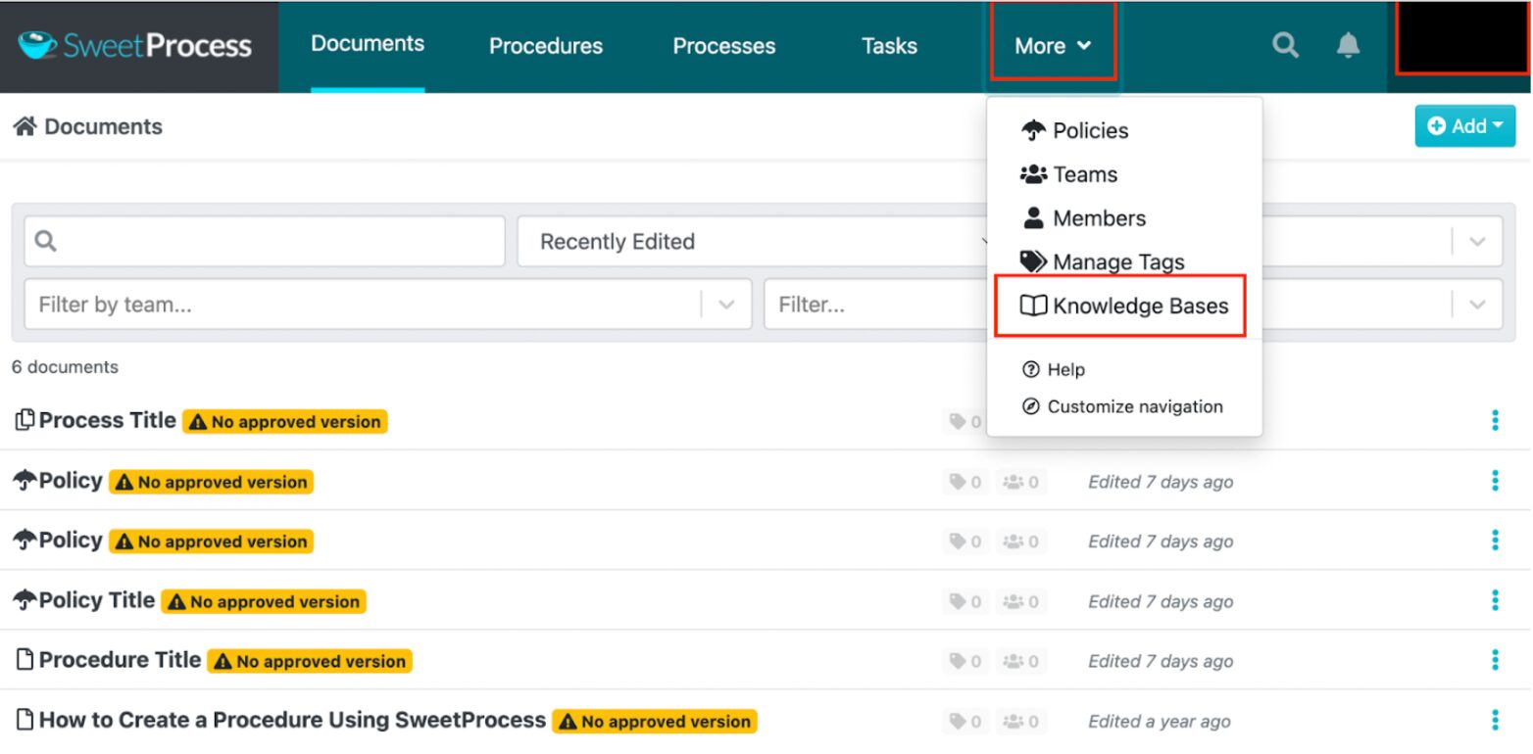Click tag count icon on first Policy row

click(x=965, y=482)
